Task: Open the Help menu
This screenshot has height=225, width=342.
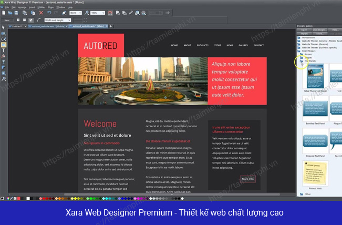Action: pos(70,7)
